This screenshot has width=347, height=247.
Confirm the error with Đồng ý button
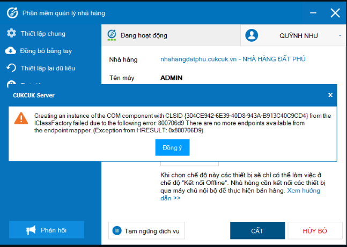pos(172,147)
